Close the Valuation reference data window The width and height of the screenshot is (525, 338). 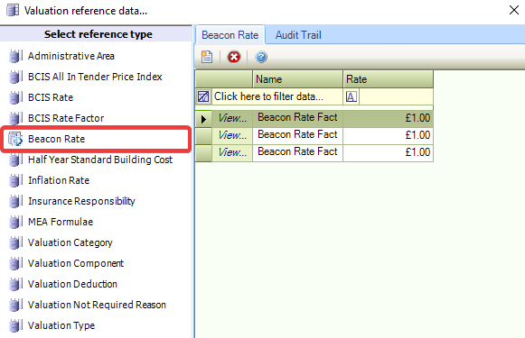513,10
